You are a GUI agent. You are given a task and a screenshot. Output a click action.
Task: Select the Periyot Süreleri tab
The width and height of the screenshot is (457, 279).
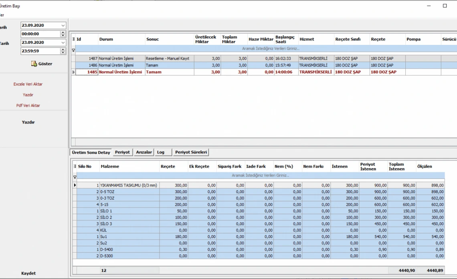pos(191,152)
